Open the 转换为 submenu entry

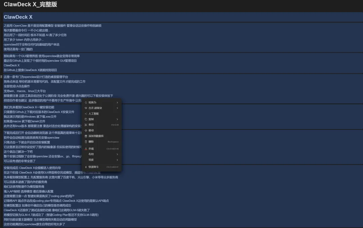102,103
